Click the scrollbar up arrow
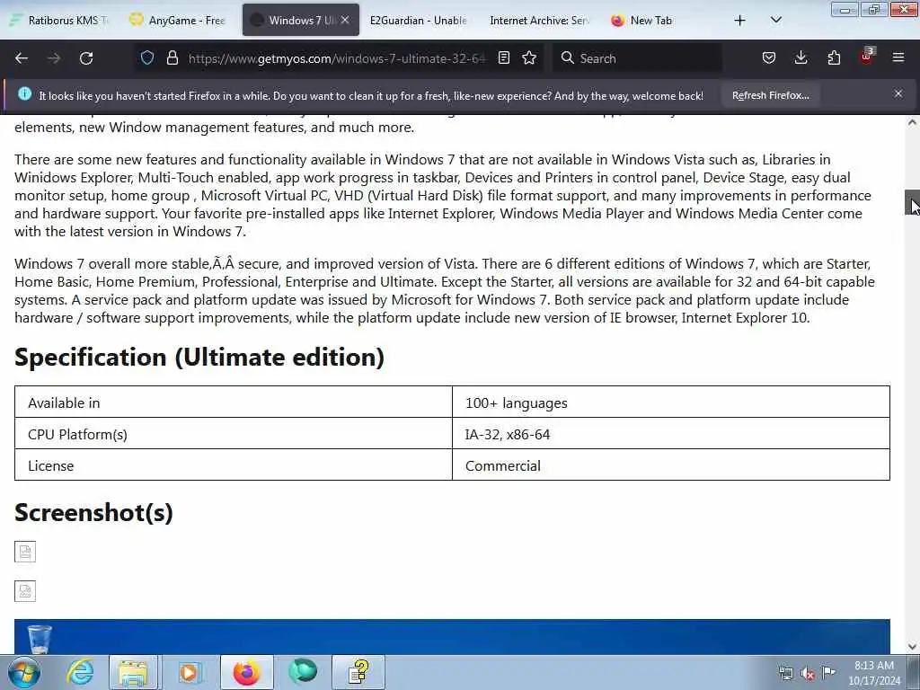 (912, 122)
